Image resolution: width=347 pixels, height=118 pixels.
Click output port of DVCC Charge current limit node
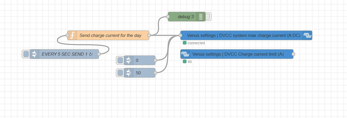coord(293,54)
